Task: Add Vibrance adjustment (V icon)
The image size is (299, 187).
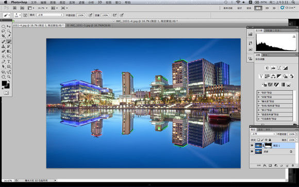Action: (x=261, y=76)
